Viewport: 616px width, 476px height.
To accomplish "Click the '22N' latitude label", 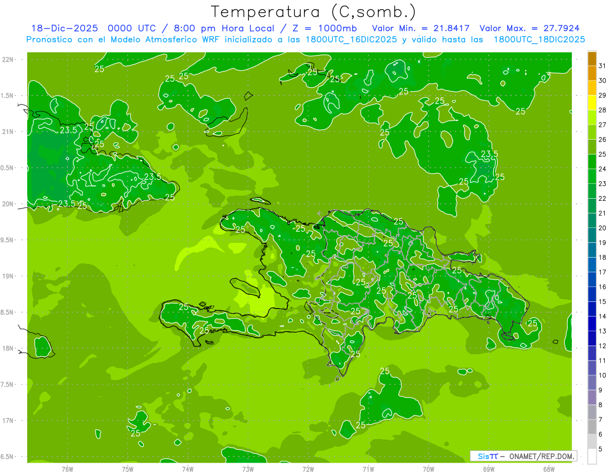I will click(x=7, y=60).
